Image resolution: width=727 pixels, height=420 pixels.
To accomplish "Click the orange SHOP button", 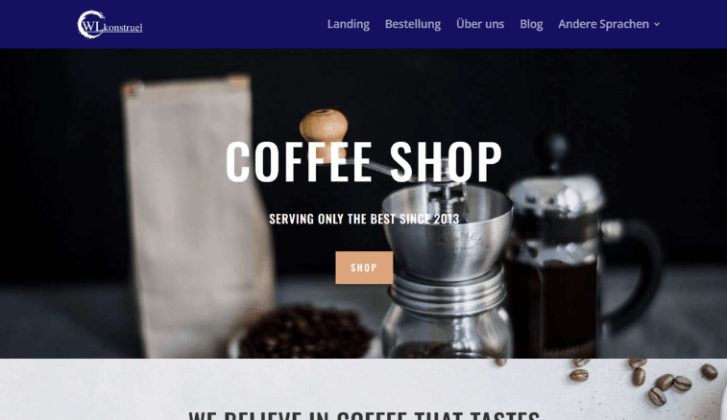I will [x=364, y=268].
